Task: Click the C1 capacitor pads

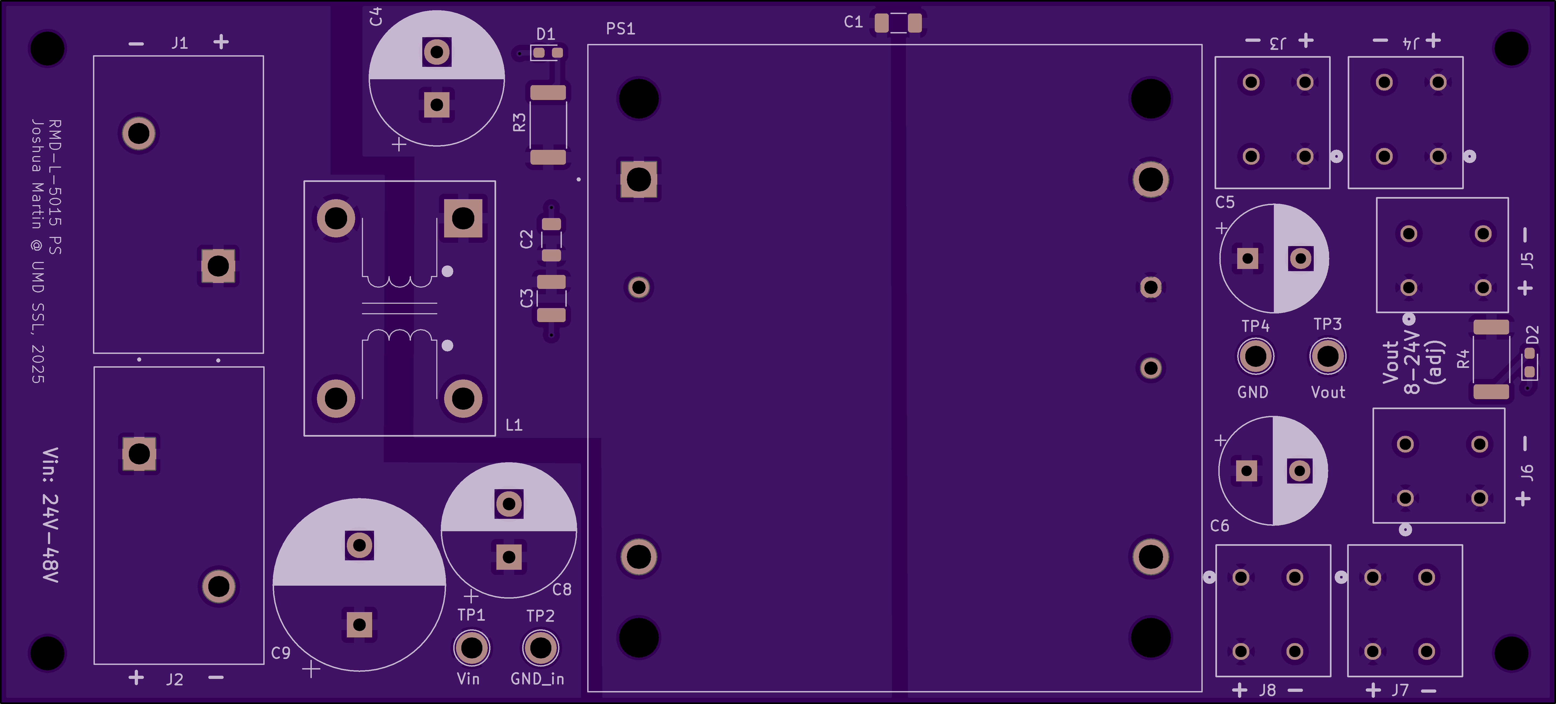Action: pyautogui.click(x=898, y=23)
